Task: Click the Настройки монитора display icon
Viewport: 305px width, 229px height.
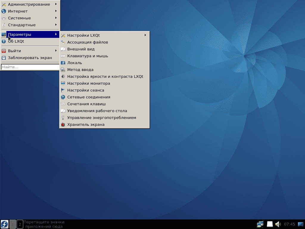Action: click(63, 83)
